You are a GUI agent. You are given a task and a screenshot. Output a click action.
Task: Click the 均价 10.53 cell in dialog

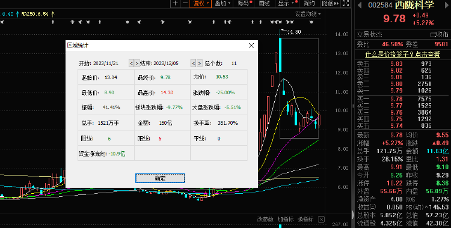point(219,77)
